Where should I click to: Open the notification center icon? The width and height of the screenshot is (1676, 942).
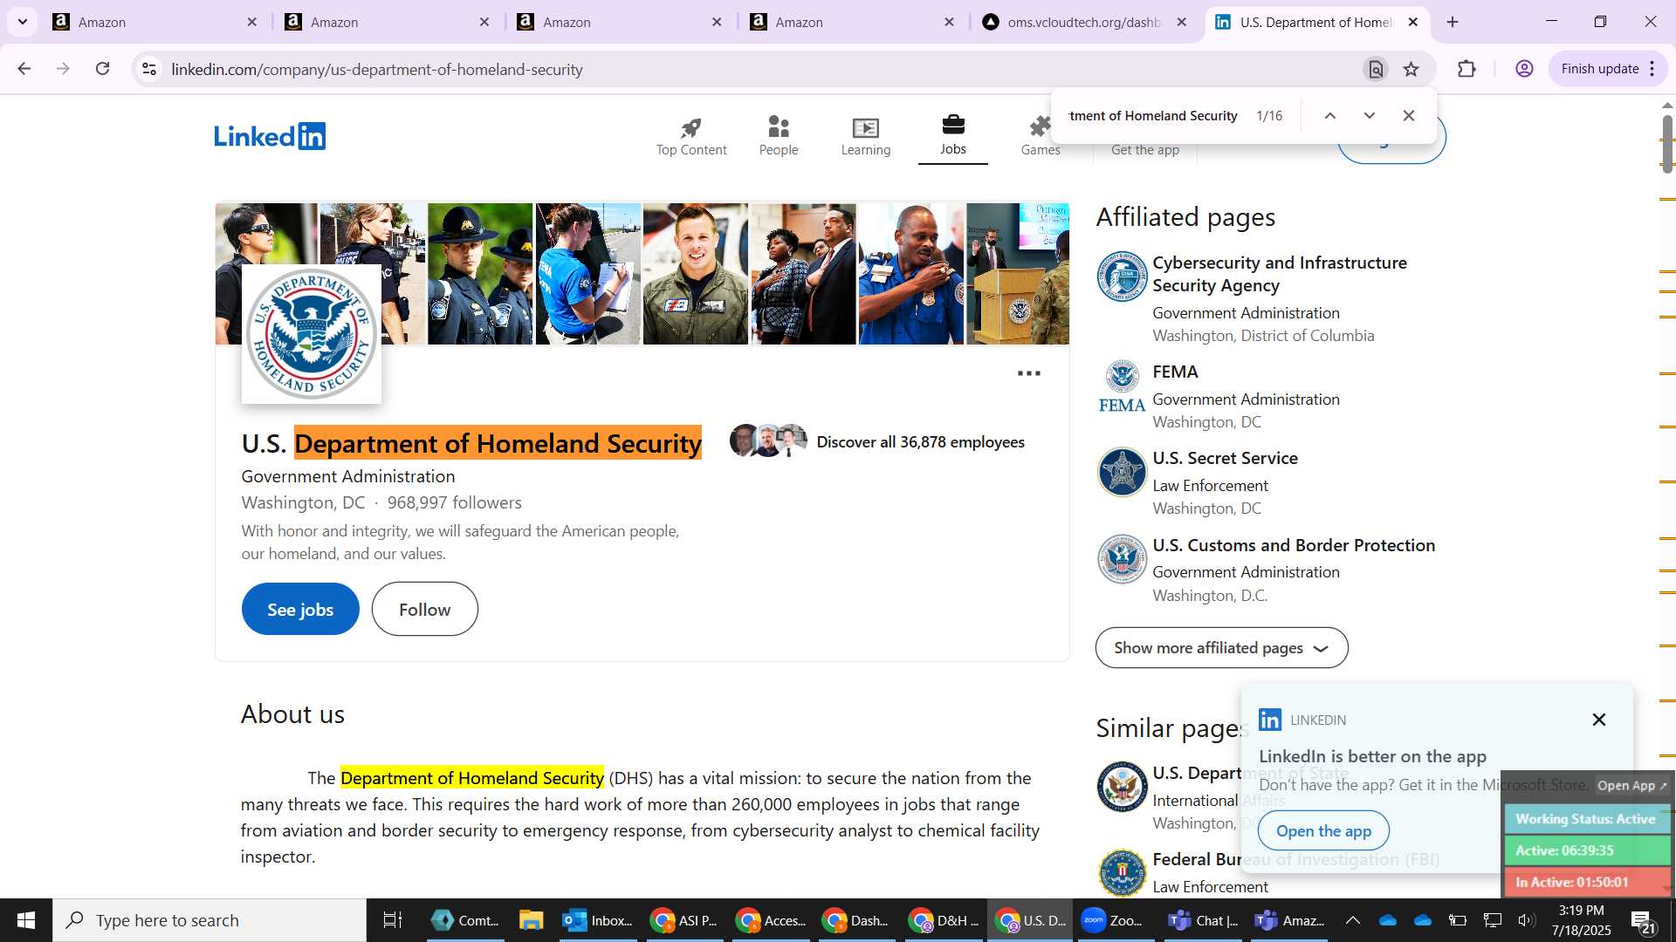[1644, 920]
